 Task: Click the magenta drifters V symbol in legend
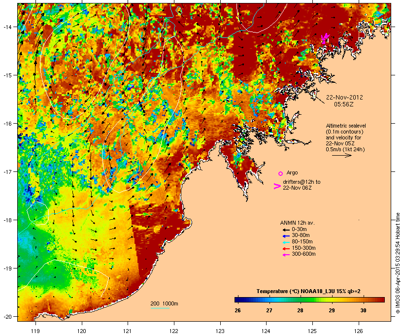[277, 186]
